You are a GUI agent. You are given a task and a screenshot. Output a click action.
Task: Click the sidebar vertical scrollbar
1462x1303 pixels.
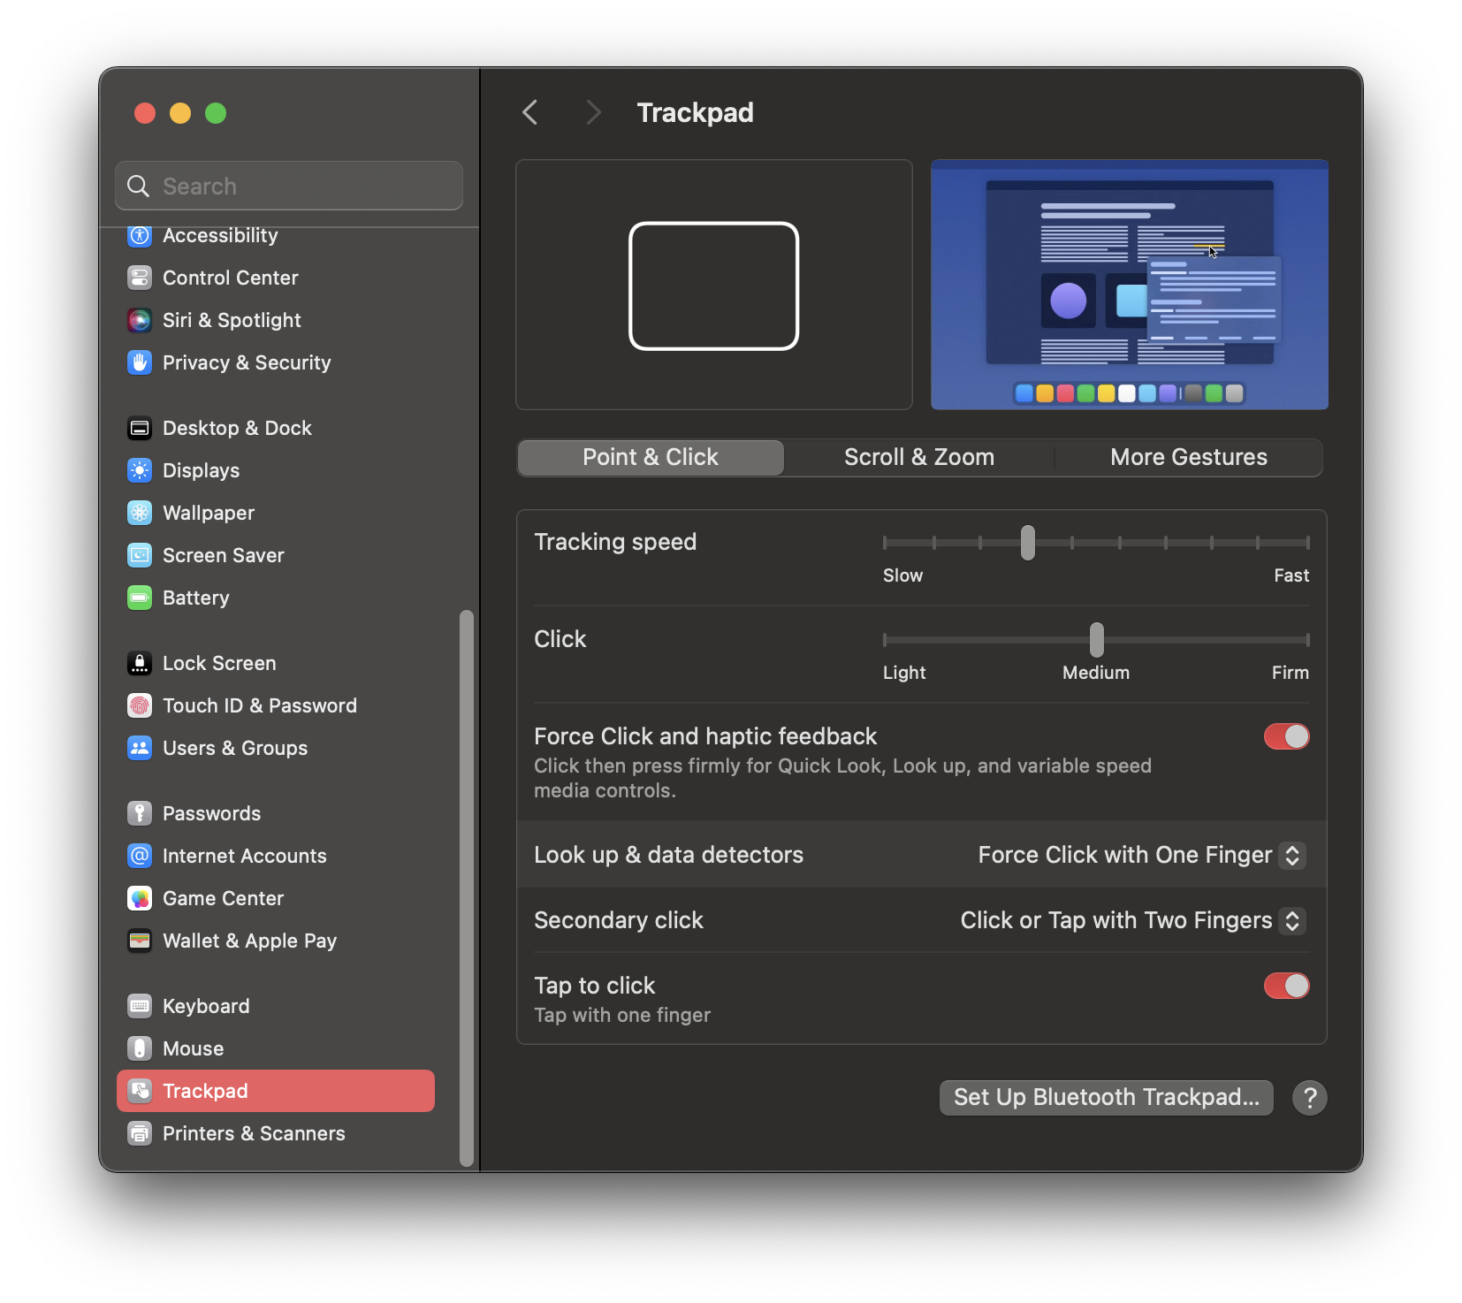tap(466, 888)
